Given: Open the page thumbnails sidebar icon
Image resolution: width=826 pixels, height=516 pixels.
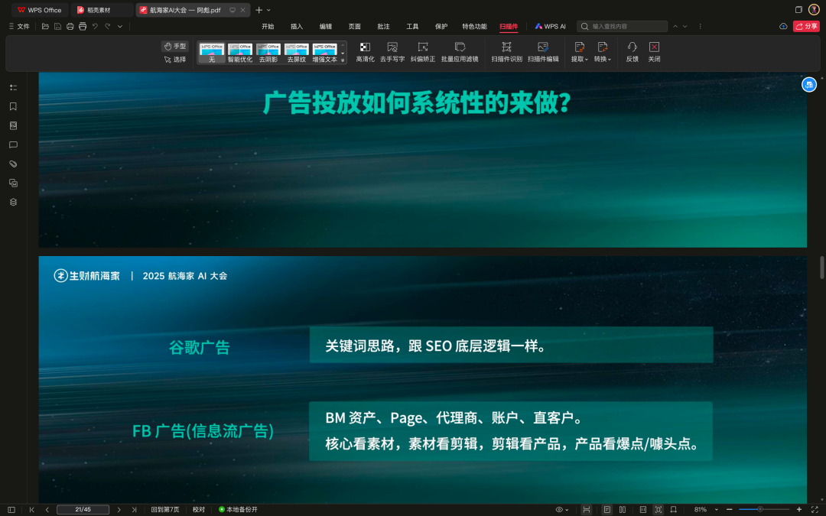Looking at the screenshot, I should [x=13, y=125].
